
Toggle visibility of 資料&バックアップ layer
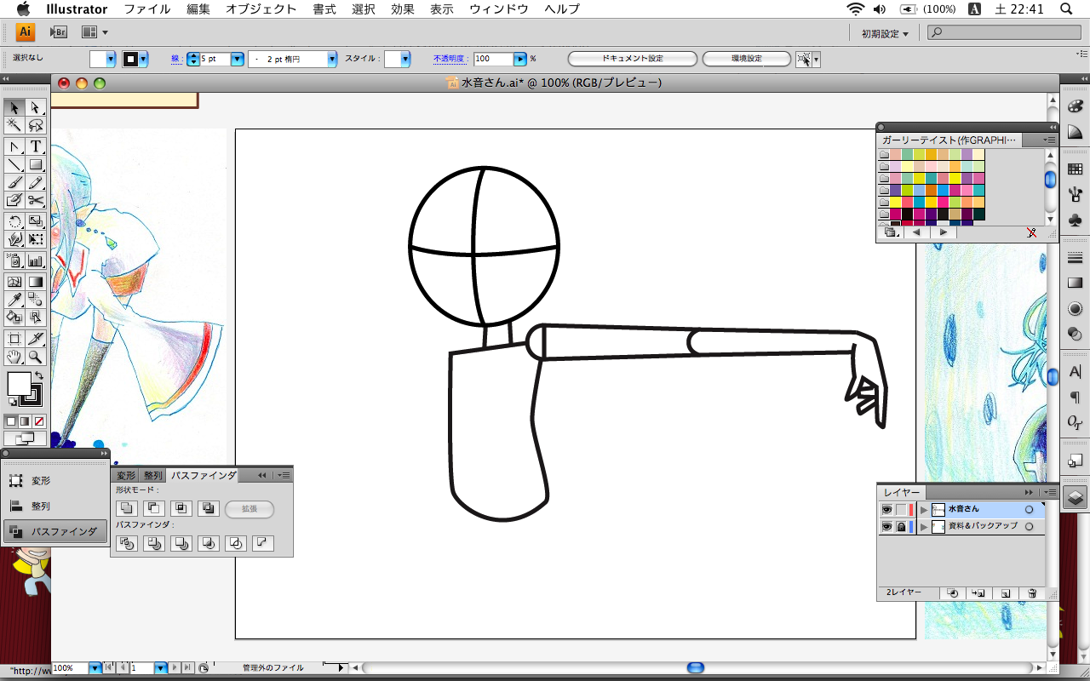pyautogui.click(x=886, y=527)
